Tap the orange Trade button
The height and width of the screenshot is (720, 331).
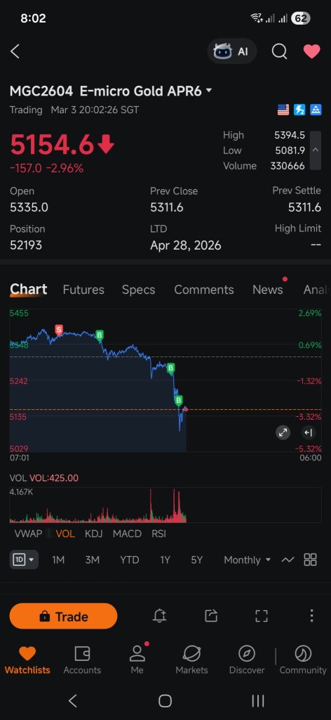coord(63,616)
